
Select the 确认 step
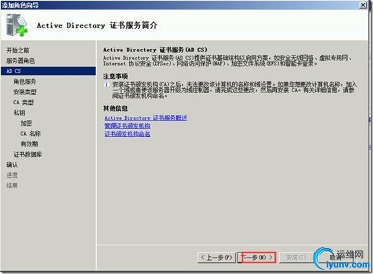[12, 165]
